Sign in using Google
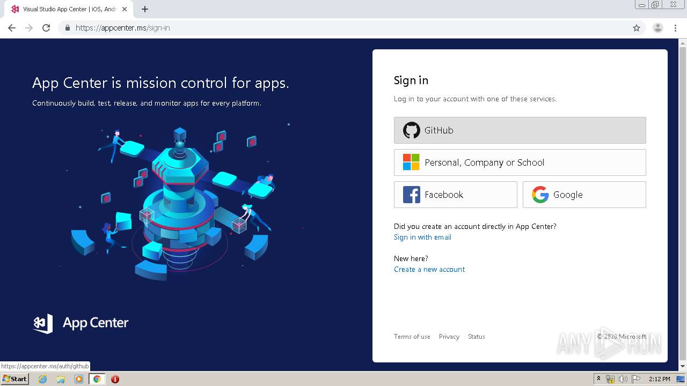The height and width of the screenshot is (386, 687). click(584, 195)
